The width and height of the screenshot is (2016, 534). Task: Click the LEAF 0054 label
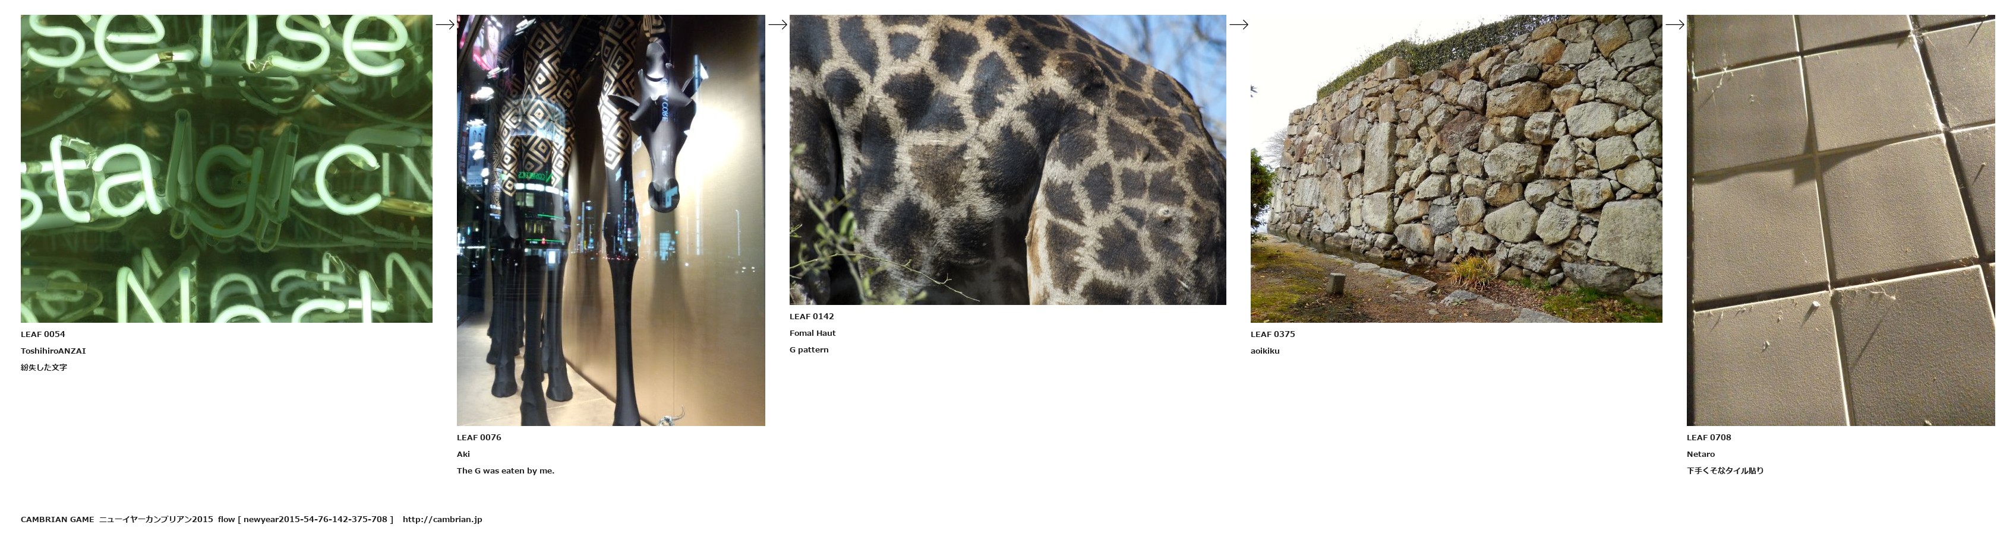click(x=43, y=335)
